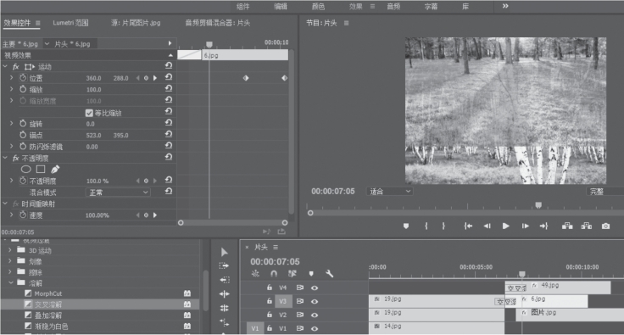This screenshot has height=335, width=624.
Task: Collapse the 不透明度 effect group
Action: pos(5,158)
